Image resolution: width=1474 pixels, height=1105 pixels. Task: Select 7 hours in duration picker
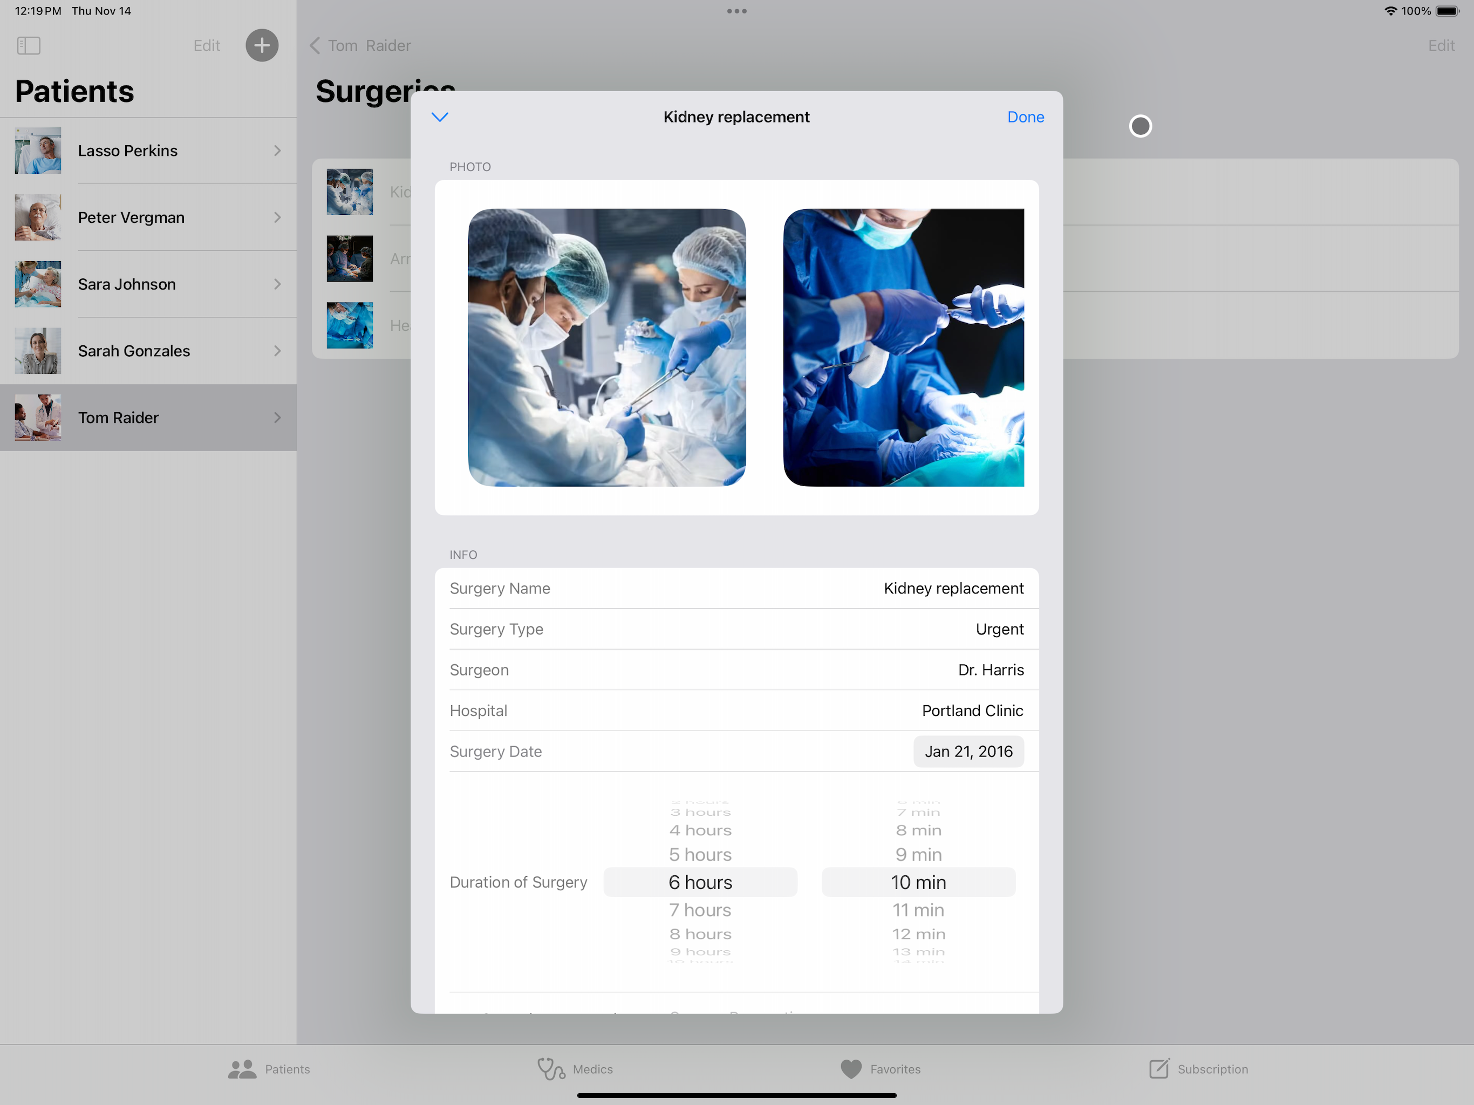[x=700, y=910]
